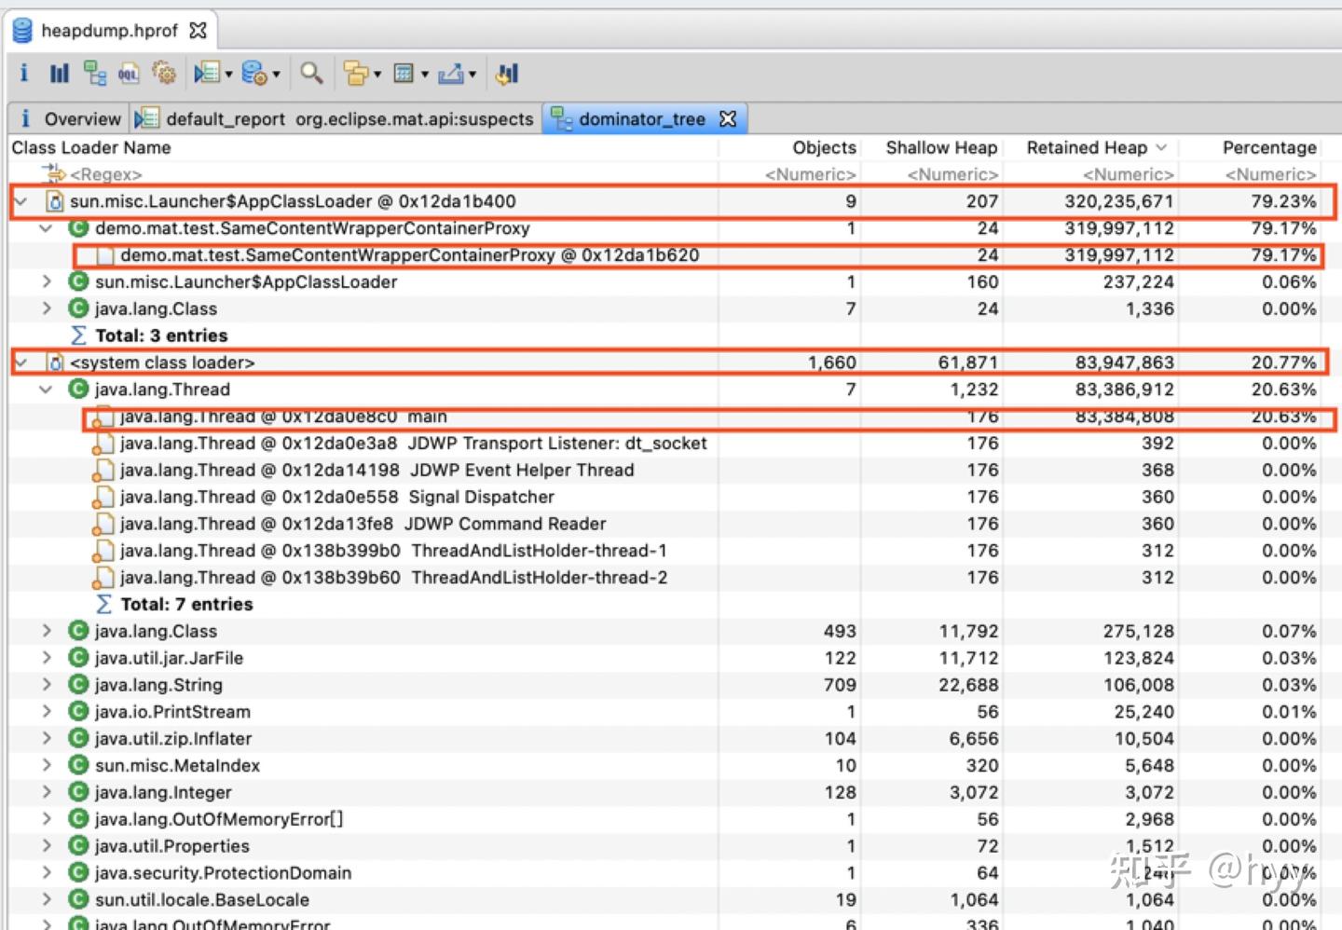Click the Percentage column header
This screenshot has height=930, width=1342.
coord(1268,147)
